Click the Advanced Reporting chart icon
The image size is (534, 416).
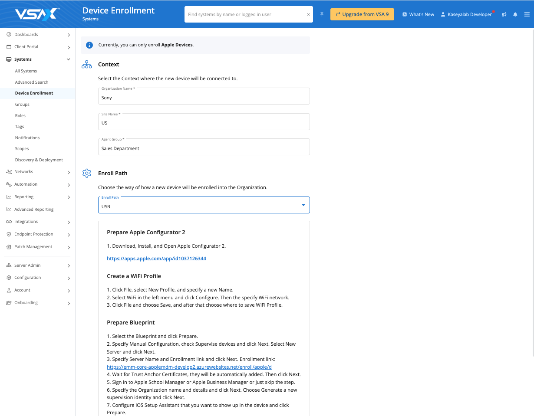pyautogui.click(x=9, y=210)
